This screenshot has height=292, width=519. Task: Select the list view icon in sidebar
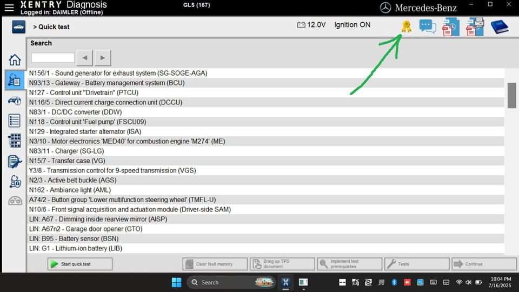pyautogui.click(x=15, y=121)
